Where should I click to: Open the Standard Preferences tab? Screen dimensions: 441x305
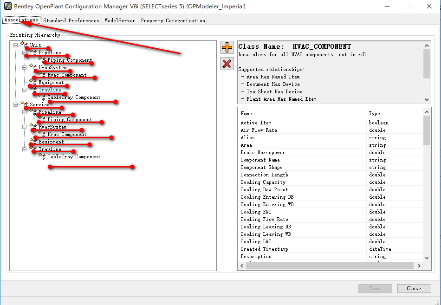pyautogui.click(x=71, y=20)
